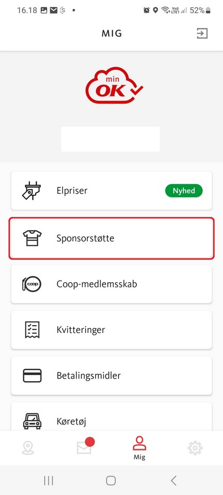This screenshot has height=495, width=223.
Task: Open the map location tab
Action: click(x=28, y=448)
